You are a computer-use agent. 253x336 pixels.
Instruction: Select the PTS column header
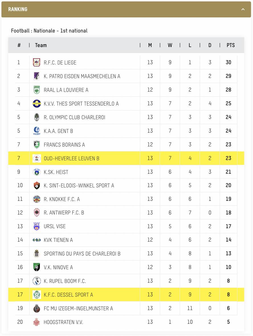coord(230,45)
